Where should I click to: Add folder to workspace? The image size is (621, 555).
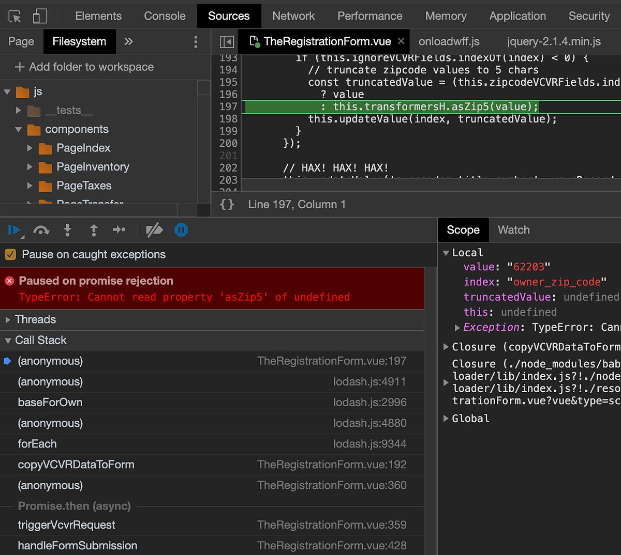[x=84, y=67]
